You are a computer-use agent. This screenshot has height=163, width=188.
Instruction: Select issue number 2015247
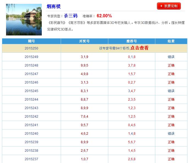(x=31, y=74)
